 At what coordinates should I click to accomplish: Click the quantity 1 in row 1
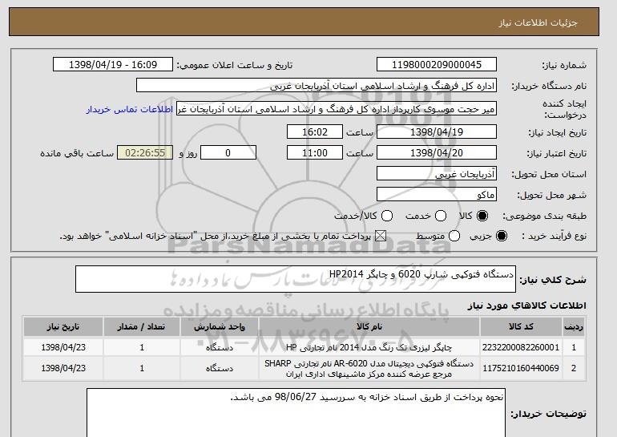(142, 347)
